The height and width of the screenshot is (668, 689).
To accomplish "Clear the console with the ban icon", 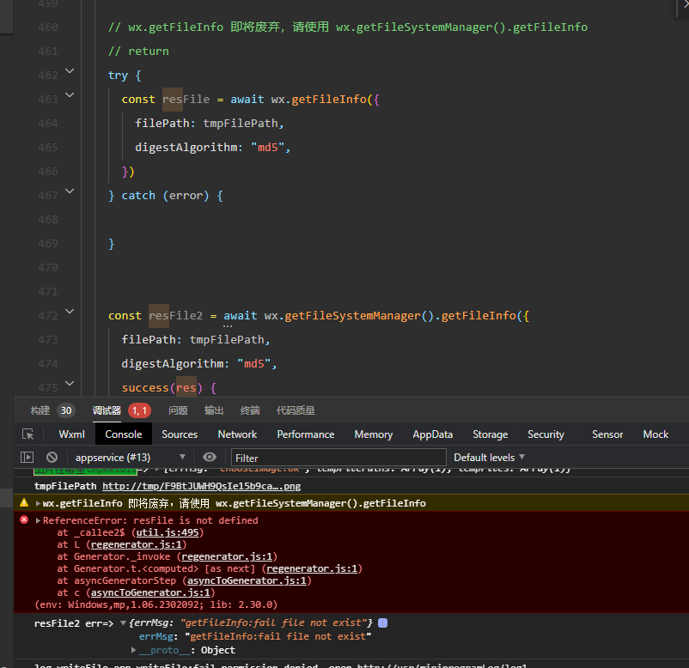I will click(52, 457).
